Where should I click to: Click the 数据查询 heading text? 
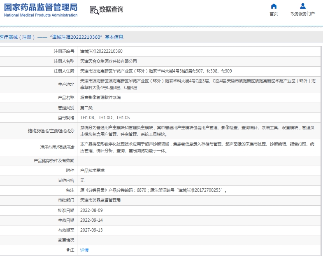(x=111, y=9)
